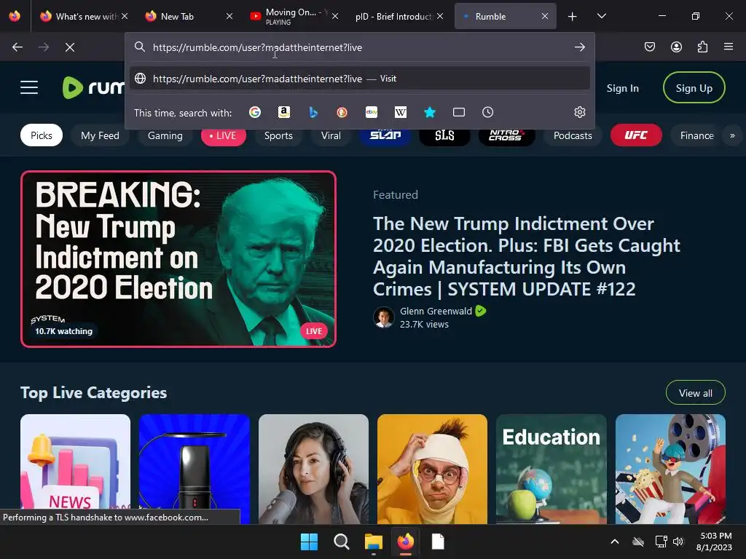Open Glenn Greenwald's channel name
The height and width of the screenshot is (559, 746).
436,311
